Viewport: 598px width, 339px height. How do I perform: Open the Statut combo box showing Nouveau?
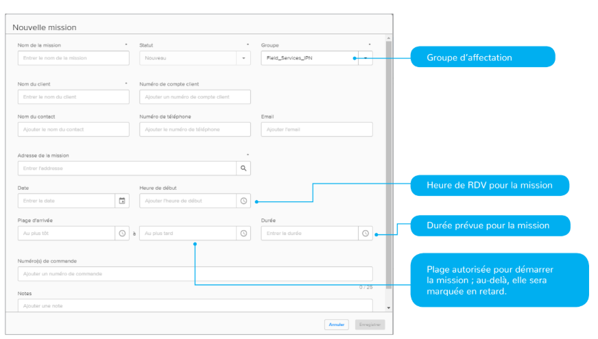coord(195,58)
